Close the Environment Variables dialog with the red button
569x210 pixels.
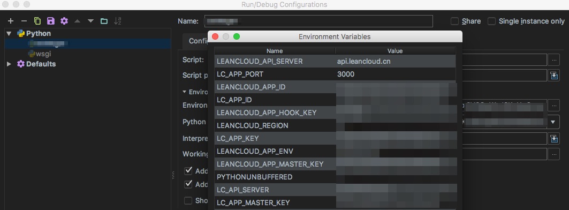(215, 36)
